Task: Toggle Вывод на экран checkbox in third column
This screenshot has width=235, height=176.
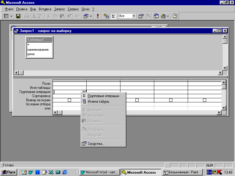Action: pos(137,100)
